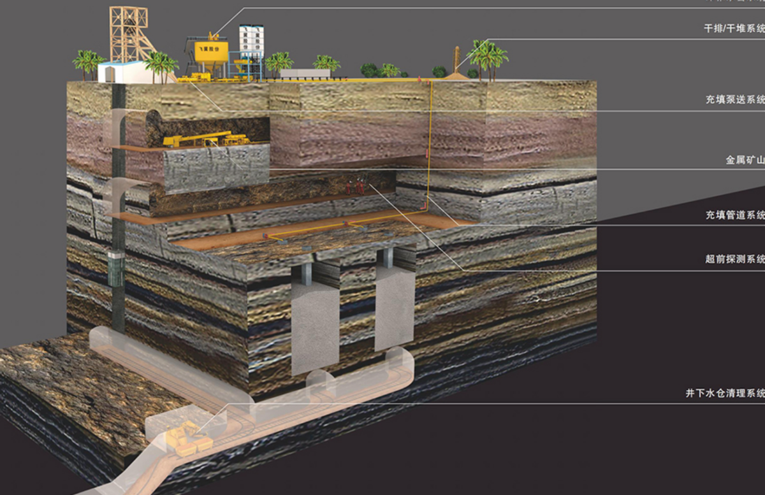
Task: Click the white silo tower building
Action: point(251,48)
